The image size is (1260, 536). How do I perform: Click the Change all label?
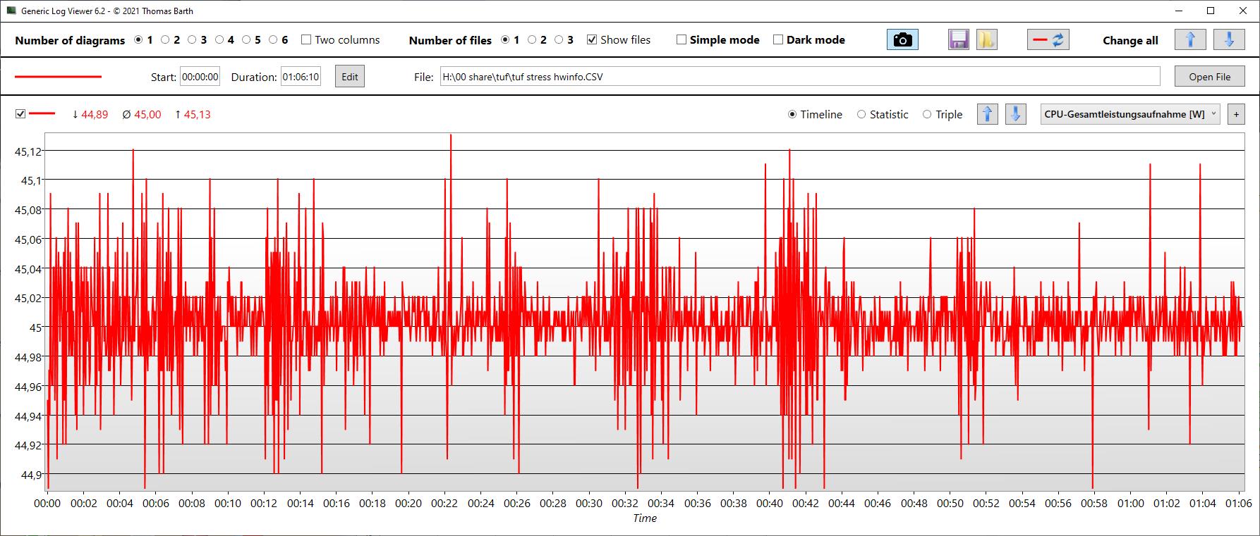1130,41
